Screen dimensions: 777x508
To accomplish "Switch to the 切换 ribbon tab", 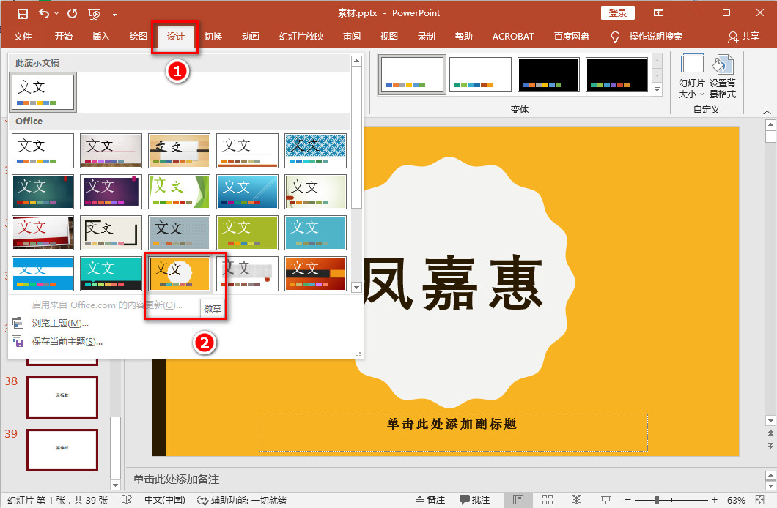I will 213,36.
